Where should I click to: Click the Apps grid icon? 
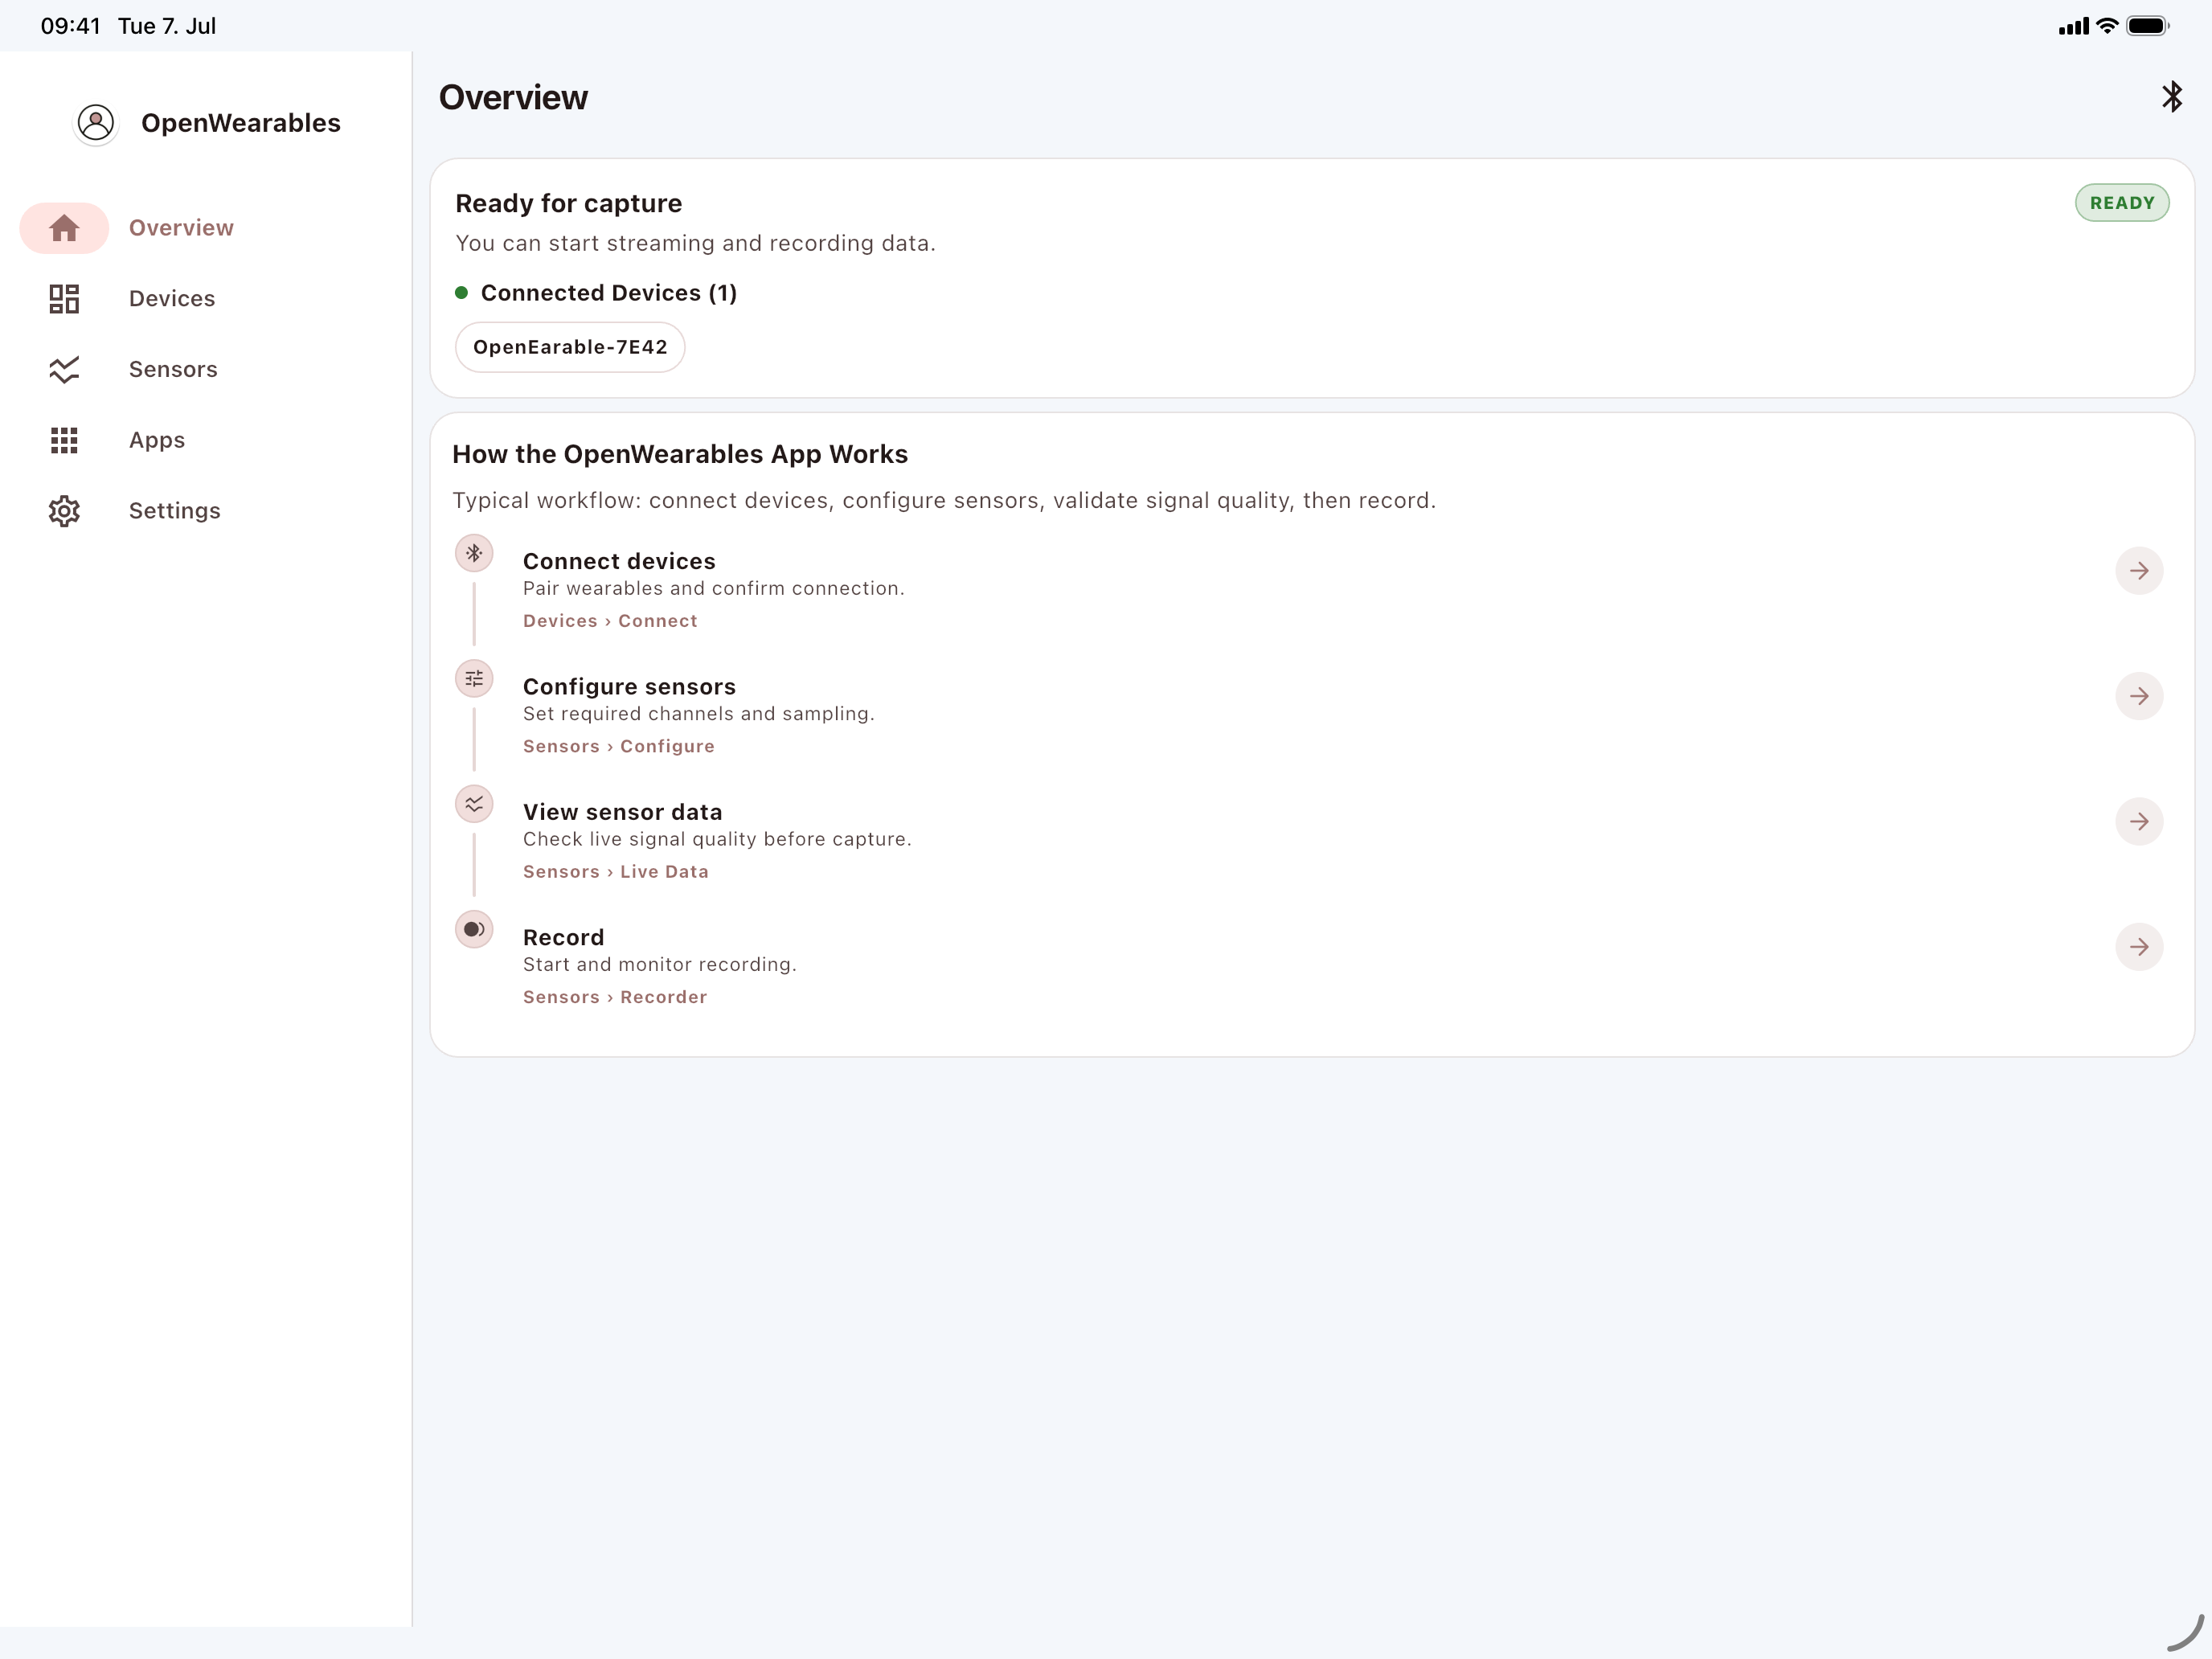(x=64, y=440)
